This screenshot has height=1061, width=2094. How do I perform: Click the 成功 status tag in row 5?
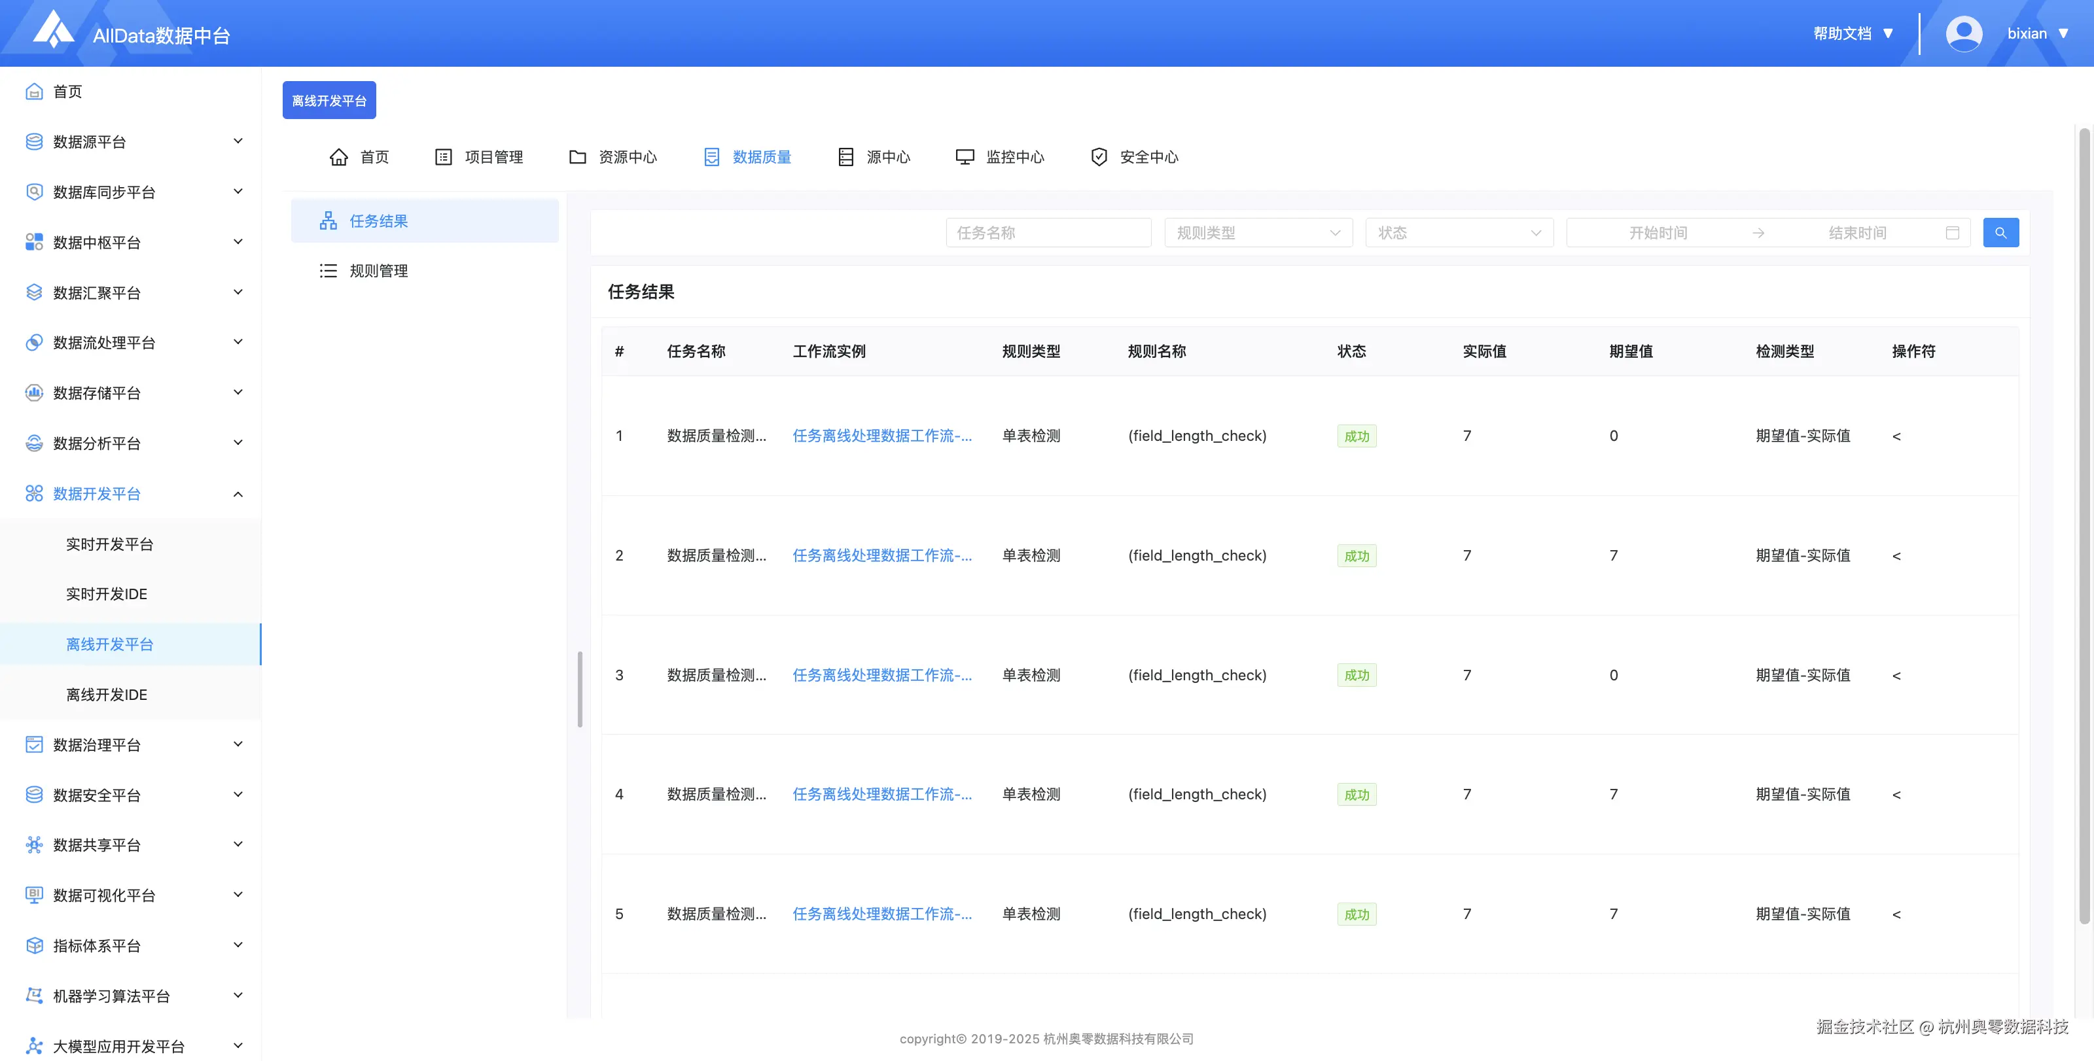(1357, 914)
